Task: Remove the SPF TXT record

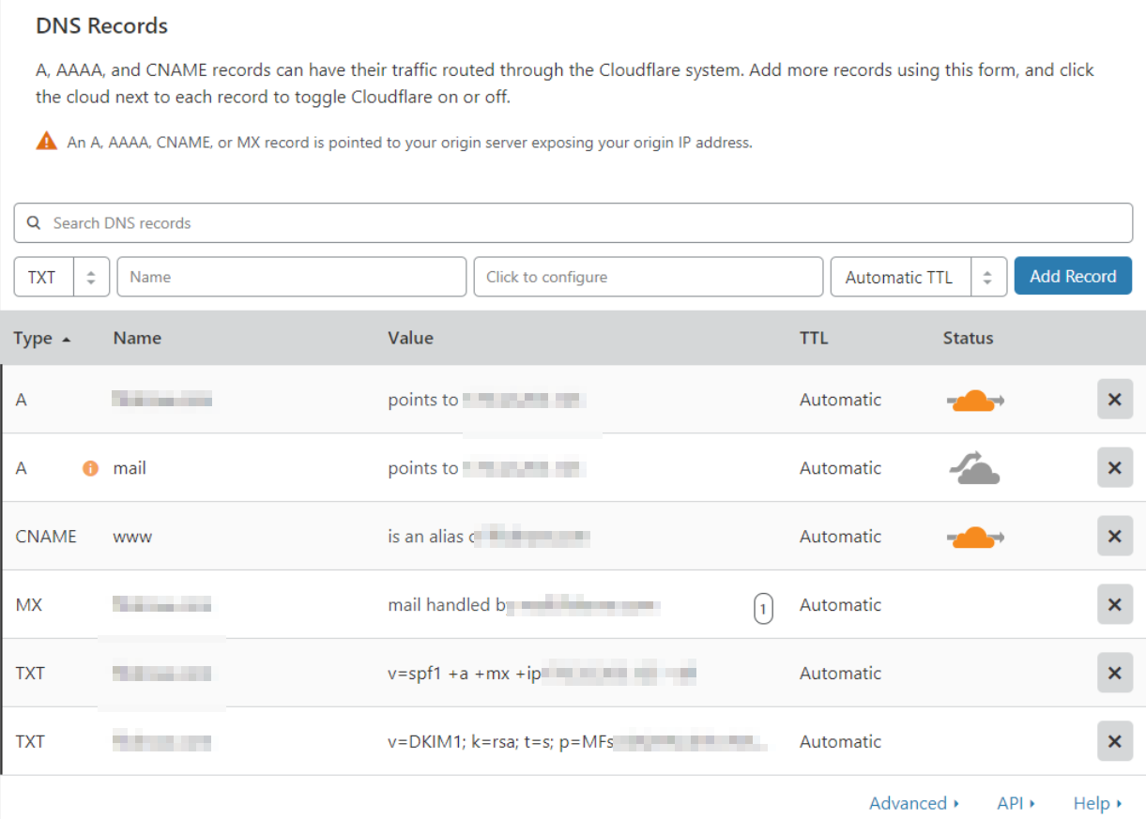Action: tap(1114, 673)
